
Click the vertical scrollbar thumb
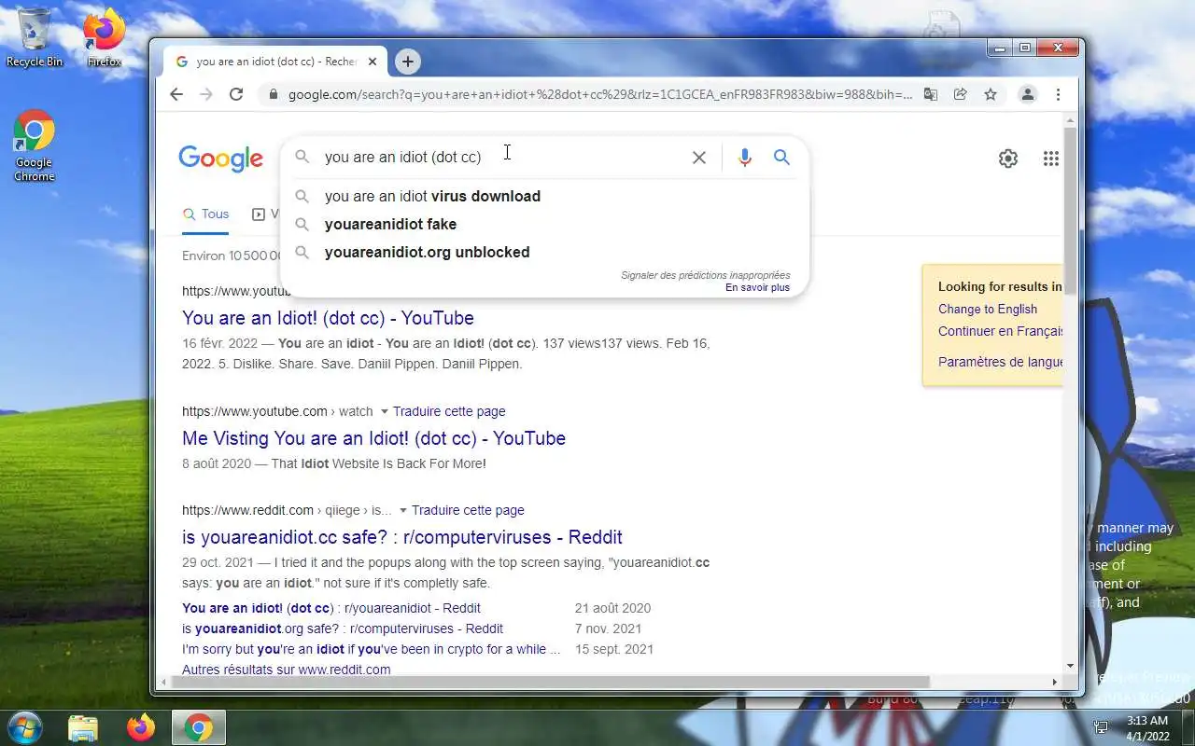[x=1070, y=211]
